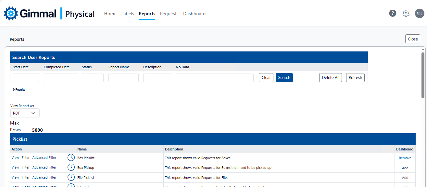Add Box Pickup to the dashboard

(x=405, y=168)
